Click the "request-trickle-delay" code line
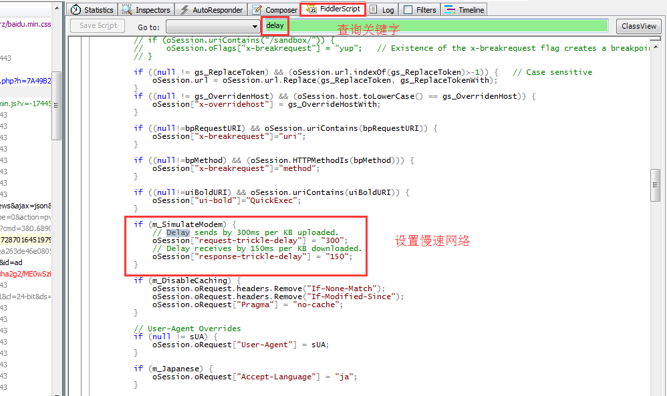This screenshot has width=667, height=396. coord(250,240)
